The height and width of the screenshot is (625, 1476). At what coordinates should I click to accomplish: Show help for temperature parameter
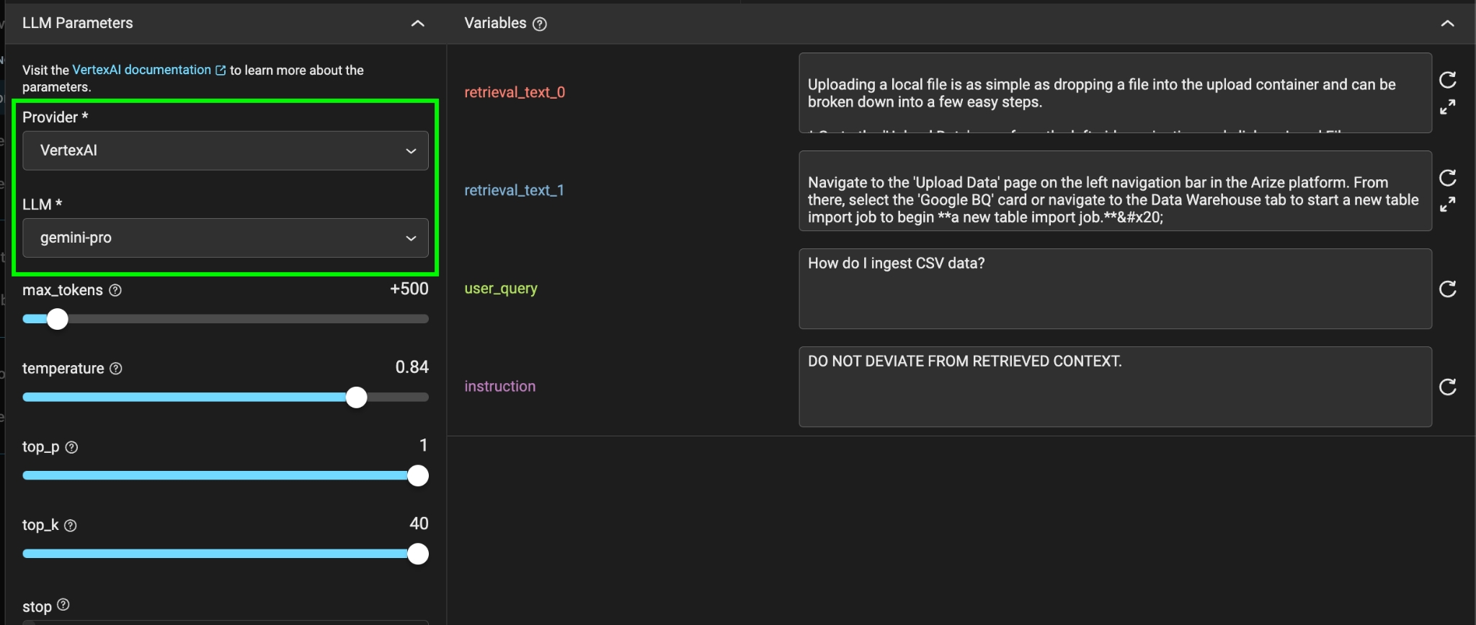116,369
